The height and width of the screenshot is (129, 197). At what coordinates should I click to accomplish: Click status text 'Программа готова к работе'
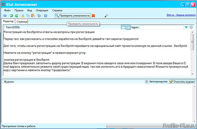point(18,126)
